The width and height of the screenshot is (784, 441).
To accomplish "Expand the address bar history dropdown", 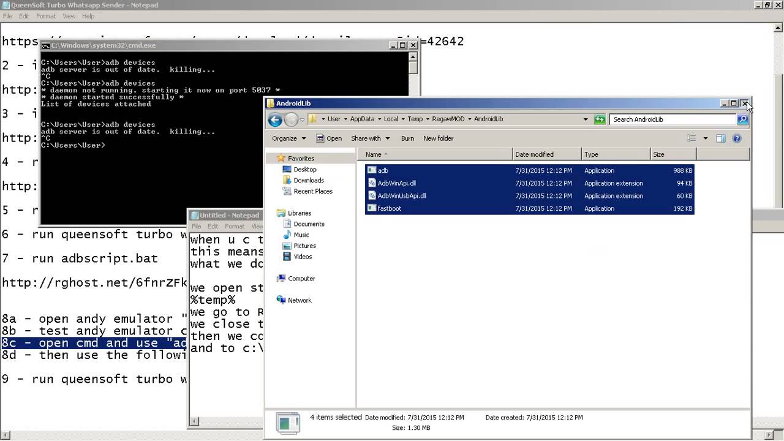I will pyautogui.click(x=586, y=119).
